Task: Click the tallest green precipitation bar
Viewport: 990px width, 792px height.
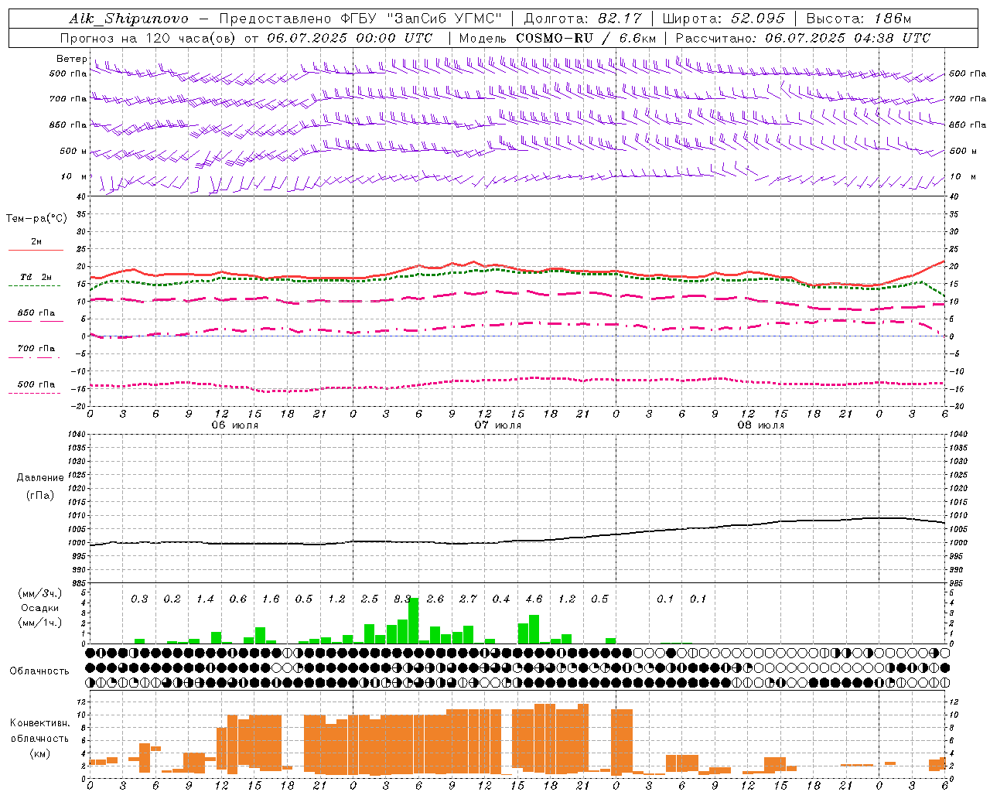Action: pyautogui.click(x=414, y=620)
